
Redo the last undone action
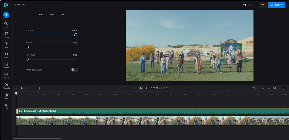pyautogui.click(x=250, y=5)
